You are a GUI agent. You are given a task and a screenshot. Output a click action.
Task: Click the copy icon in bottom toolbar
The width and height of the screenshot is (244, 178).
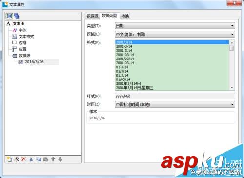tap(39, 159)
